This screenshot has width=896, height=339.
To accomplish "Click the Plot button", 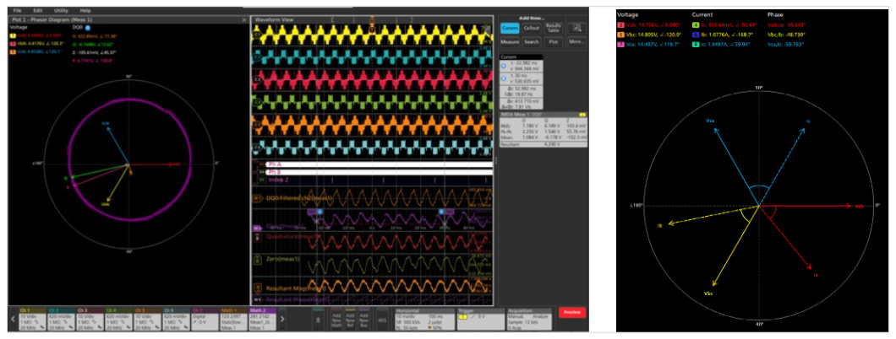I will coord(553,42).
